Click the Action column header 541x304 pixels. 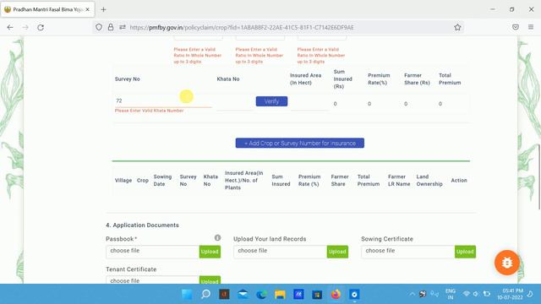(x=459, y=180)
